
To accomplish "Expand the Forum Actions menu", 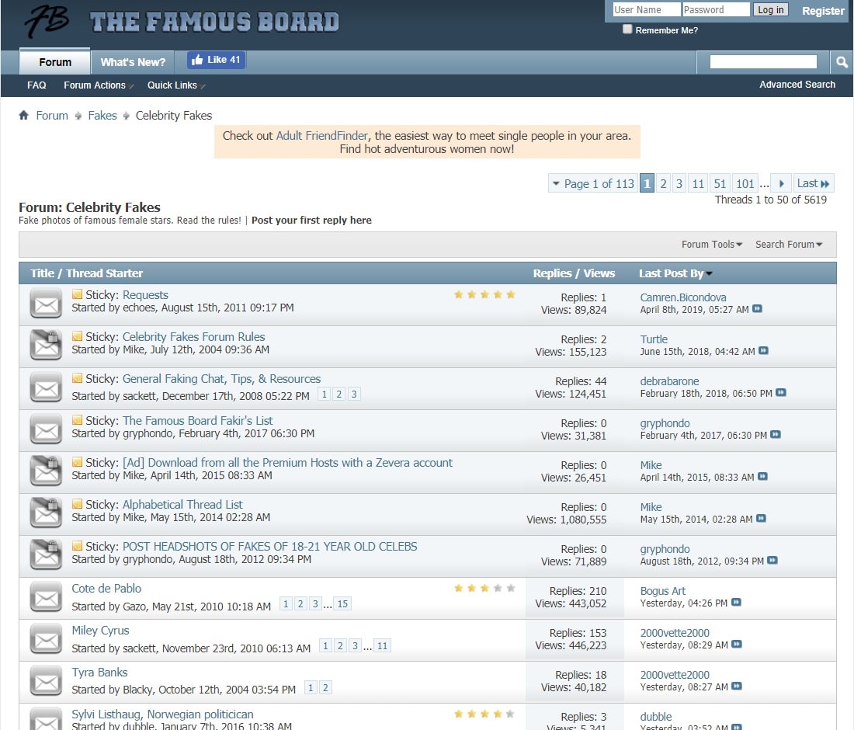I will pos(97,85).
